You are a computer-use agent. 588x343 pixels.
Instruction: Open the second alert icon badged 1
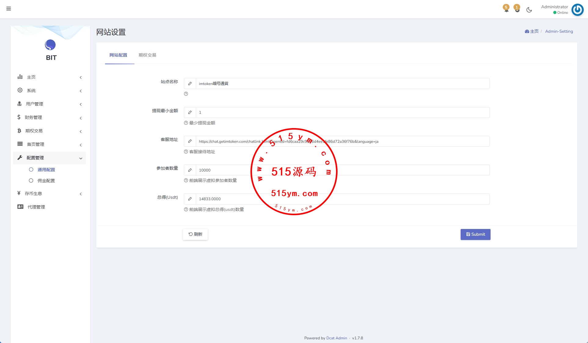tap(517, 9)
